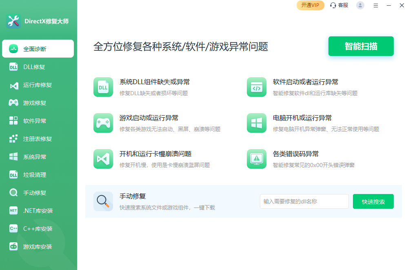
Task: Click the magnifying glass 手动修复 icon
Action: [103, 201]
